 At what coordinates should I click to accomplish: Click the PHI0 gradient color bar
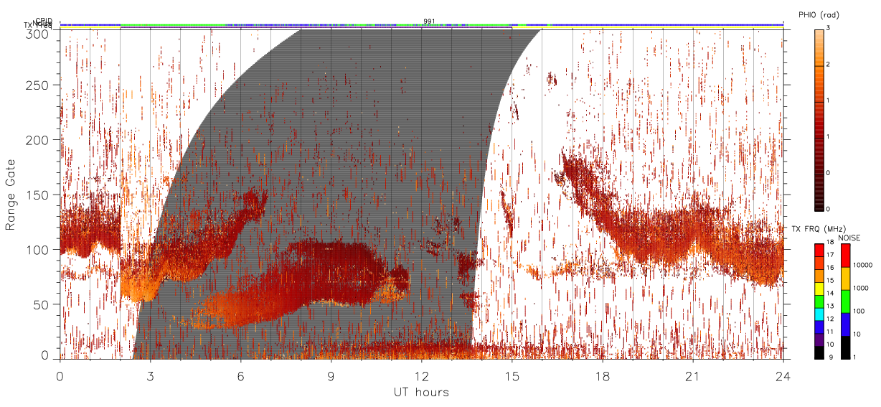click(819, 120)
